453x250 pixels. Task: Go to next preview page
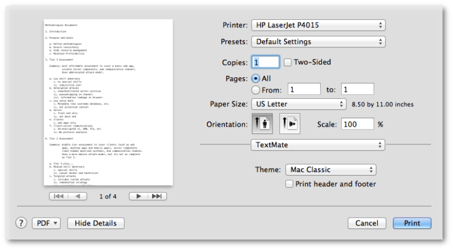(x=139, y=196)
